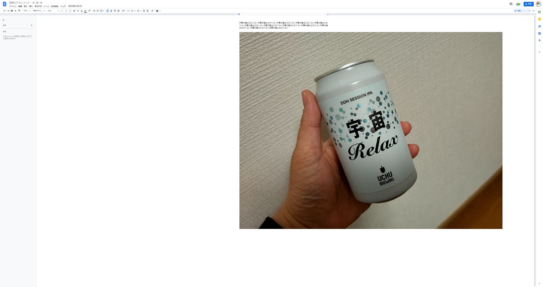Toggle the bulleted list

(132, 11)
